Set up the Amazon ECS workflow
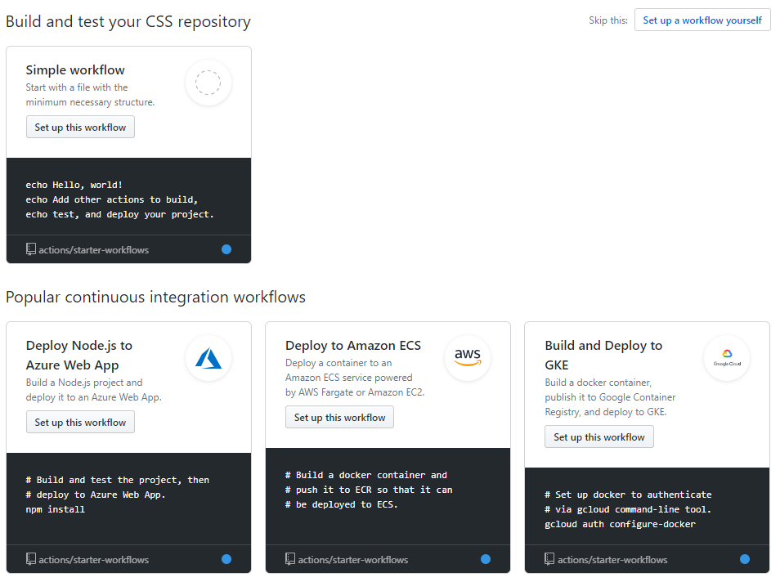 click(340, 418)
